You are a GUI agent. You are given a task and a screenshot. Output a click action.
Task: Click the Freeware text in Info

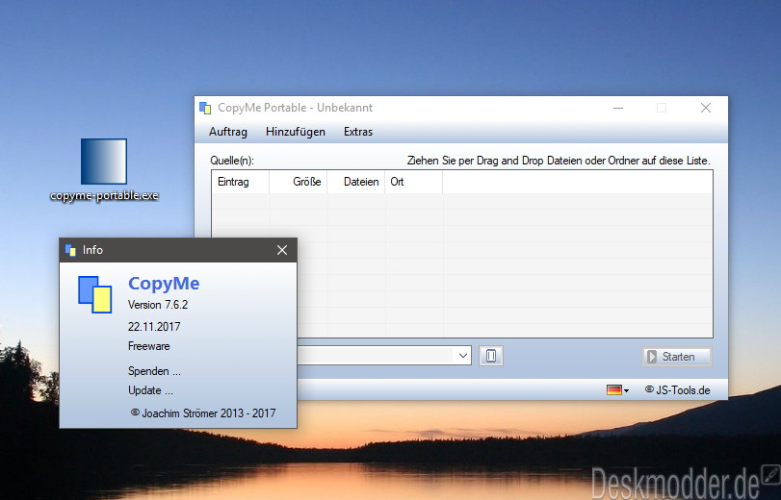(149, 346)
